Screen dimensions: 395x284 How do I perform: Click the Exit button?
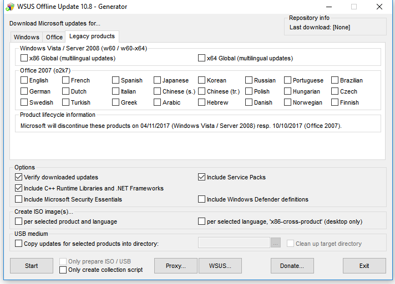(x=364, y=266)
